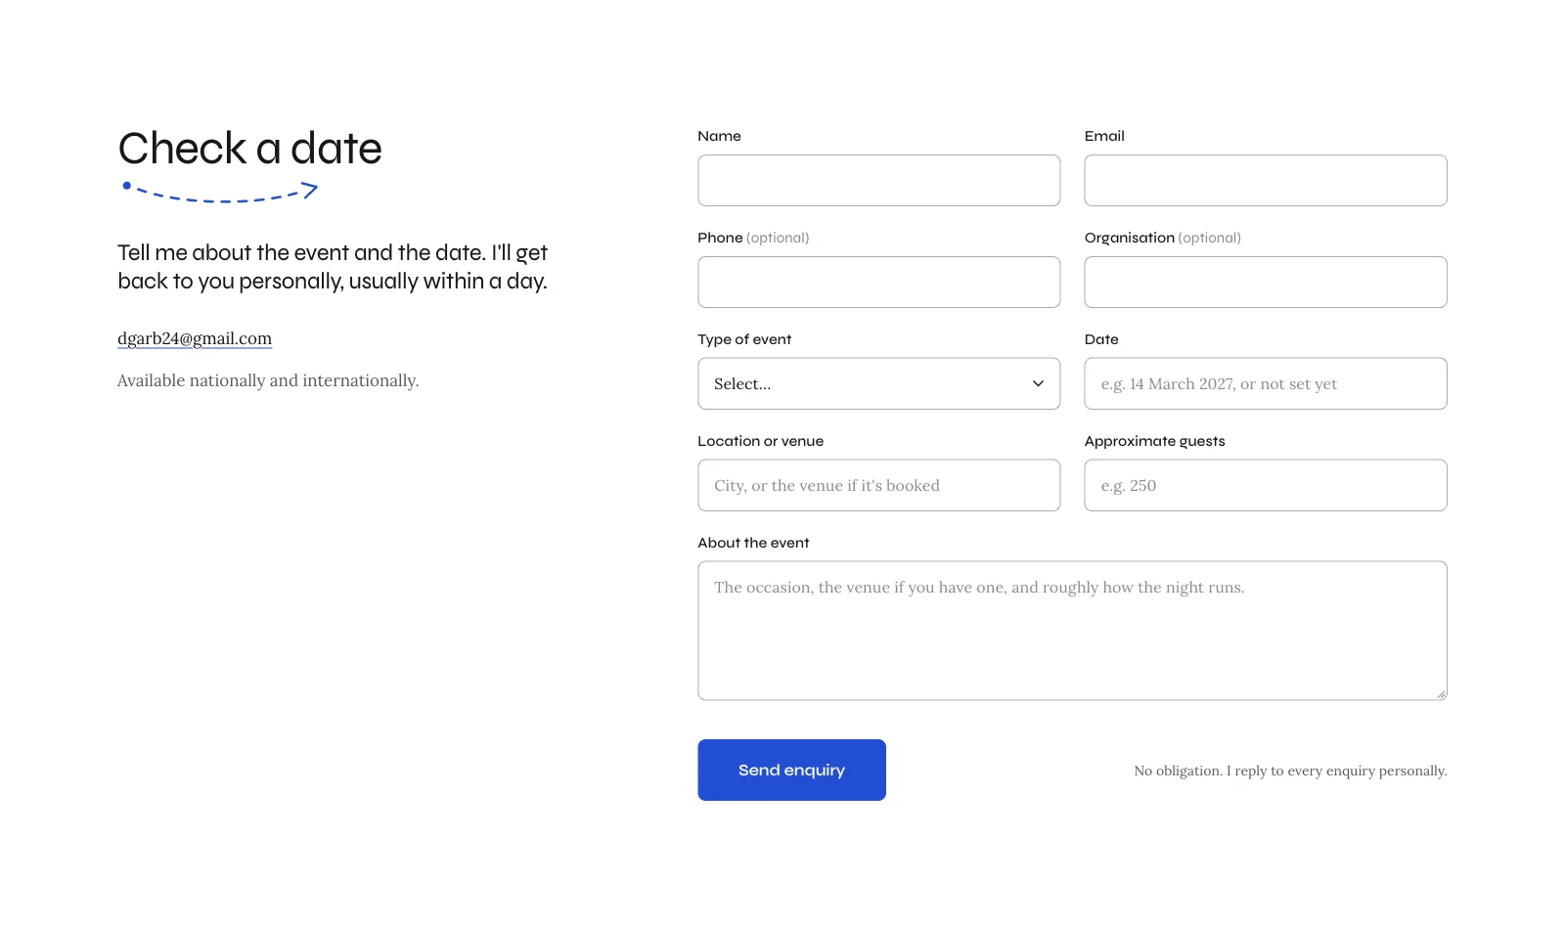Image resolution: width=1565 pixels, height=926 pixels.
Task: Click the 'Location or venue' label
Action: pyautogui.click(x=760, y=441)
